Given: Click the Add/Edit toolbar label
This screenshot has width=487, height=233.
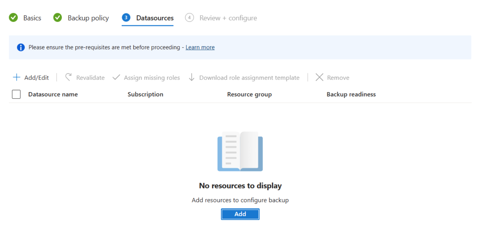Looking at the screenshot, I should tap(37, 78).
